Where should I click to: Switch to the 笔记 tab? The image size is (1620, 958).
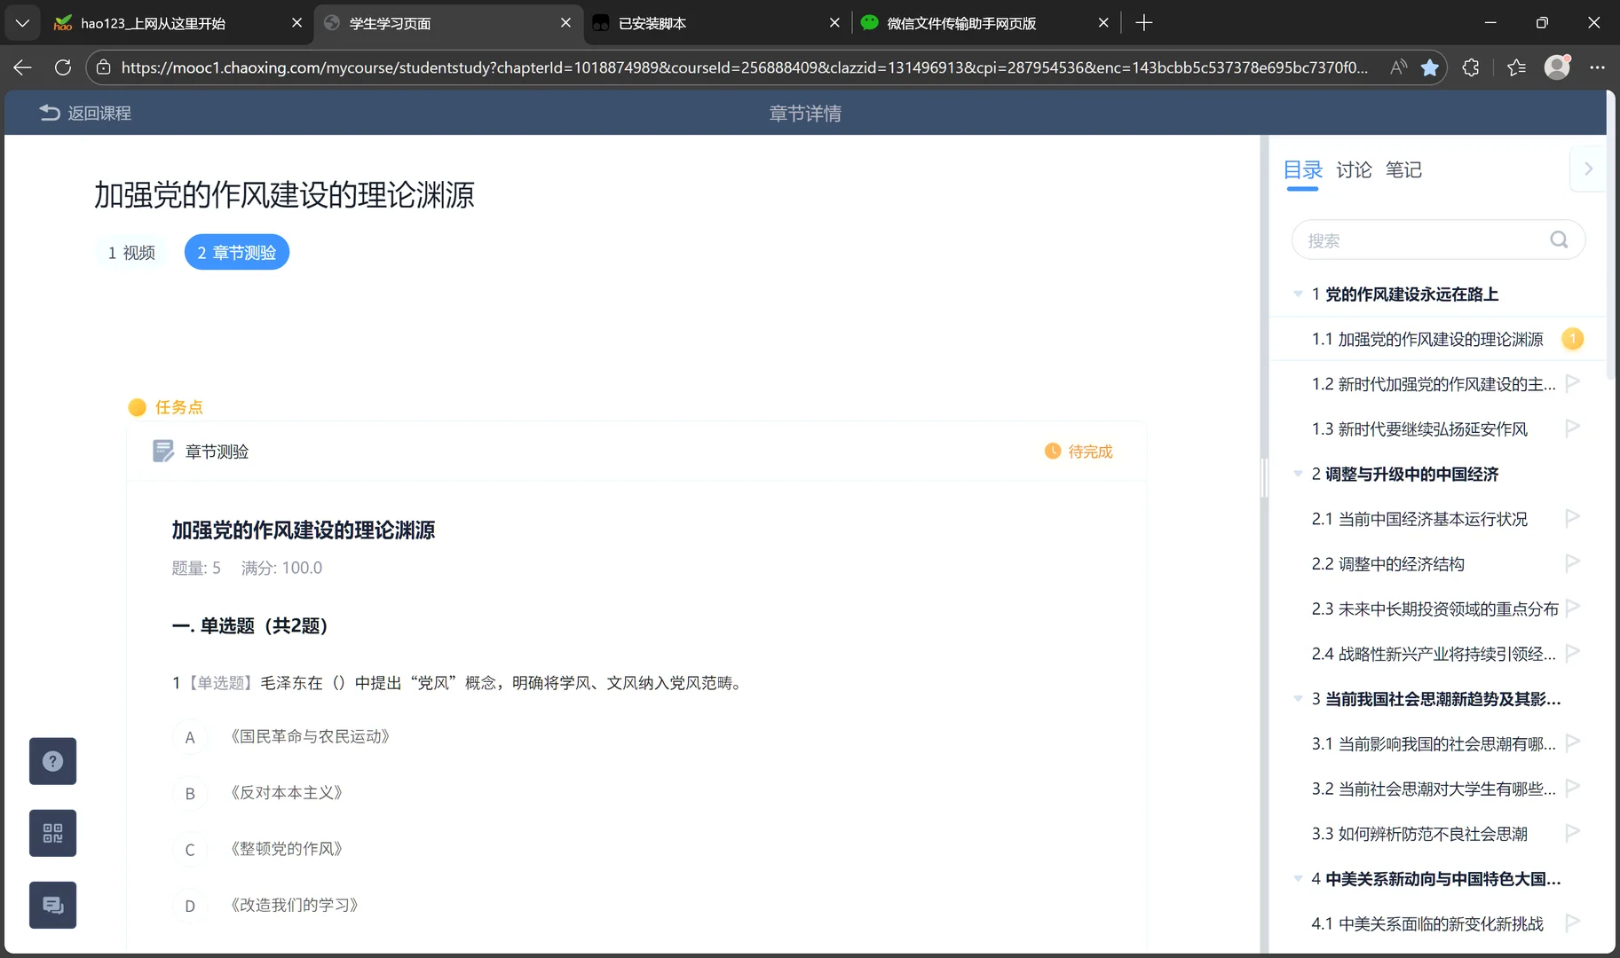[1404, 169]
